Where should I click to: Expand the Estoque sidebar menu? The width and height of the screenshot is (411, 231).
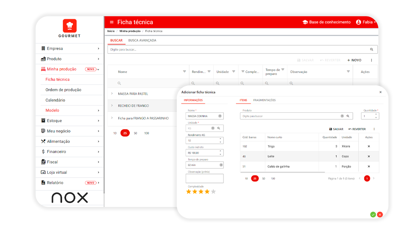pyautogui.click(x=70, y=121)
